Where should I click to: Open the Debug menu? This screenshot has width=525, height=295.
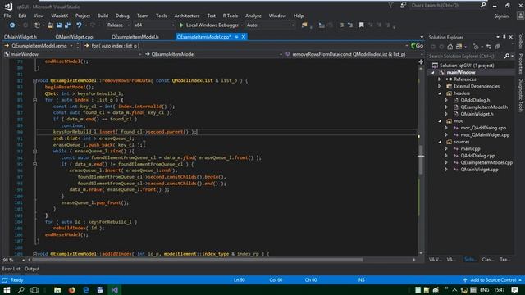point(122,16)
